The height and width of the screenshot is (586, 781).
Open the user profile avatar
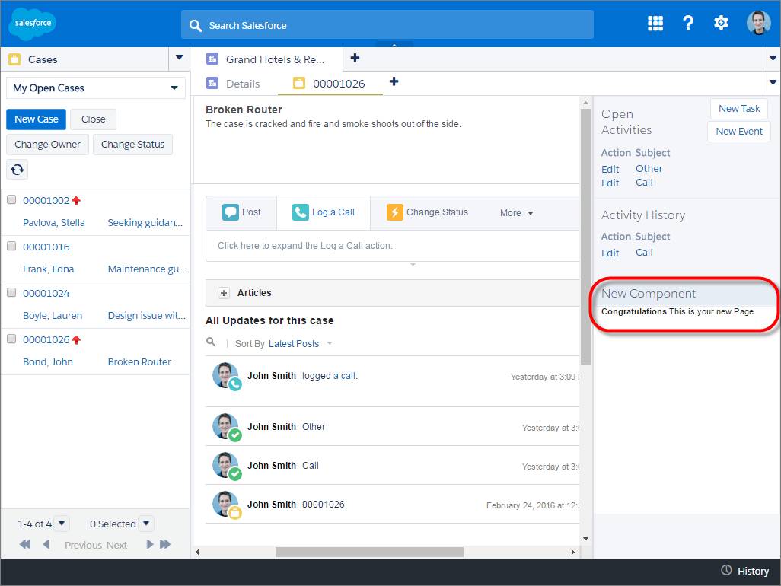click(759, 23)
